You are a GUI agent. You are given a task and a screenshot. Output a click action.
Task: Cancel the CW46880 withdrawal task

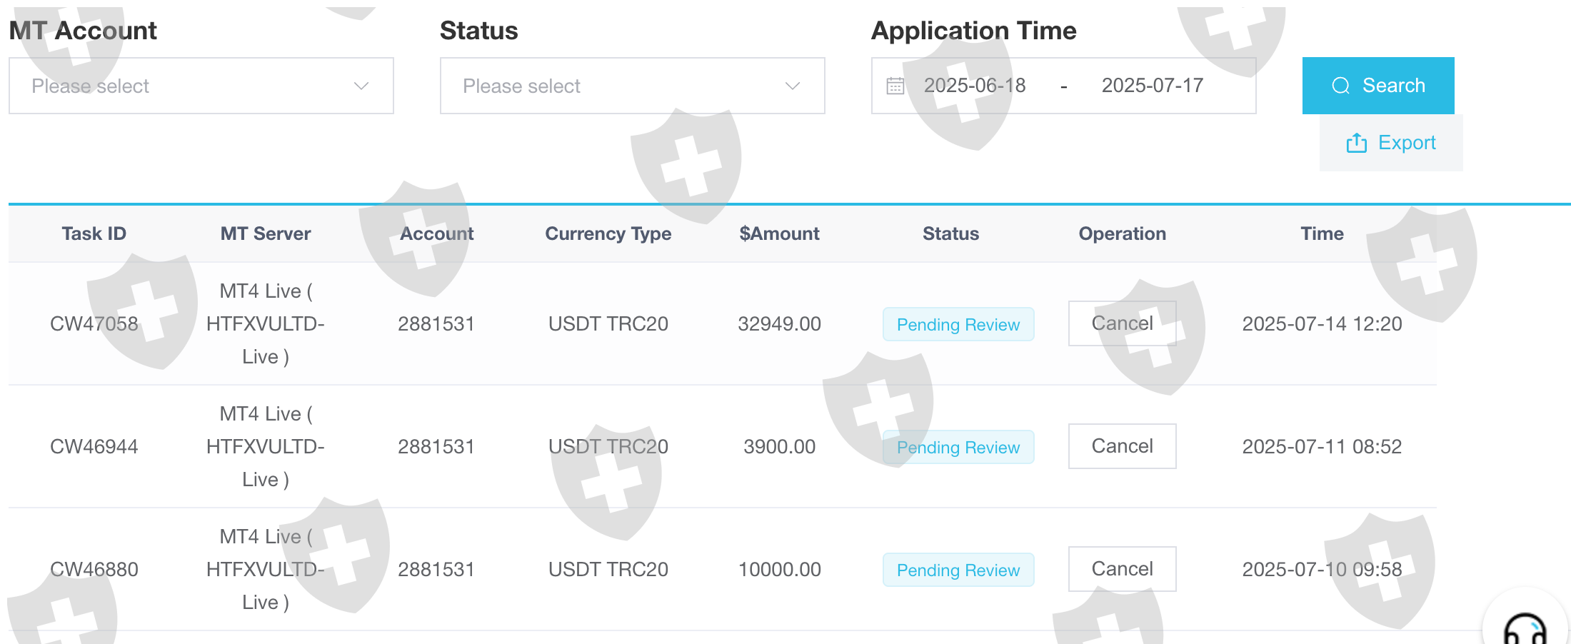coord(1122,569)
